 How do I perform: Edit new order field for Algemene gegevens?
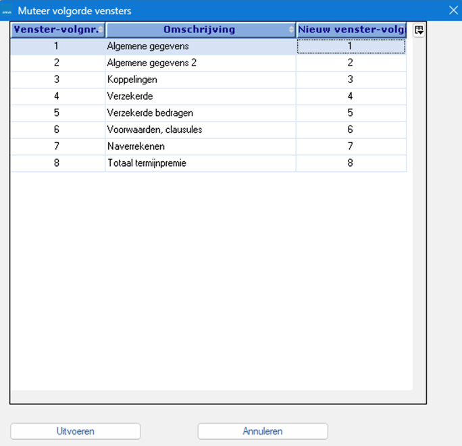coord(351,47)
